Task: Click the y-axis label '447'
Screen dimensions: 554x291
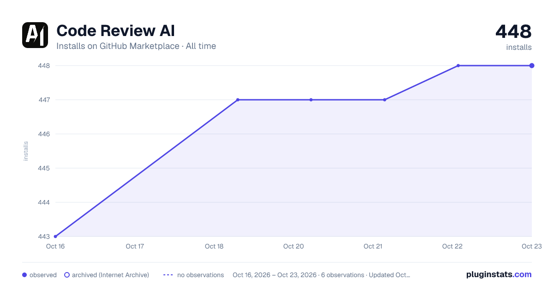Action: click(44, 100)
